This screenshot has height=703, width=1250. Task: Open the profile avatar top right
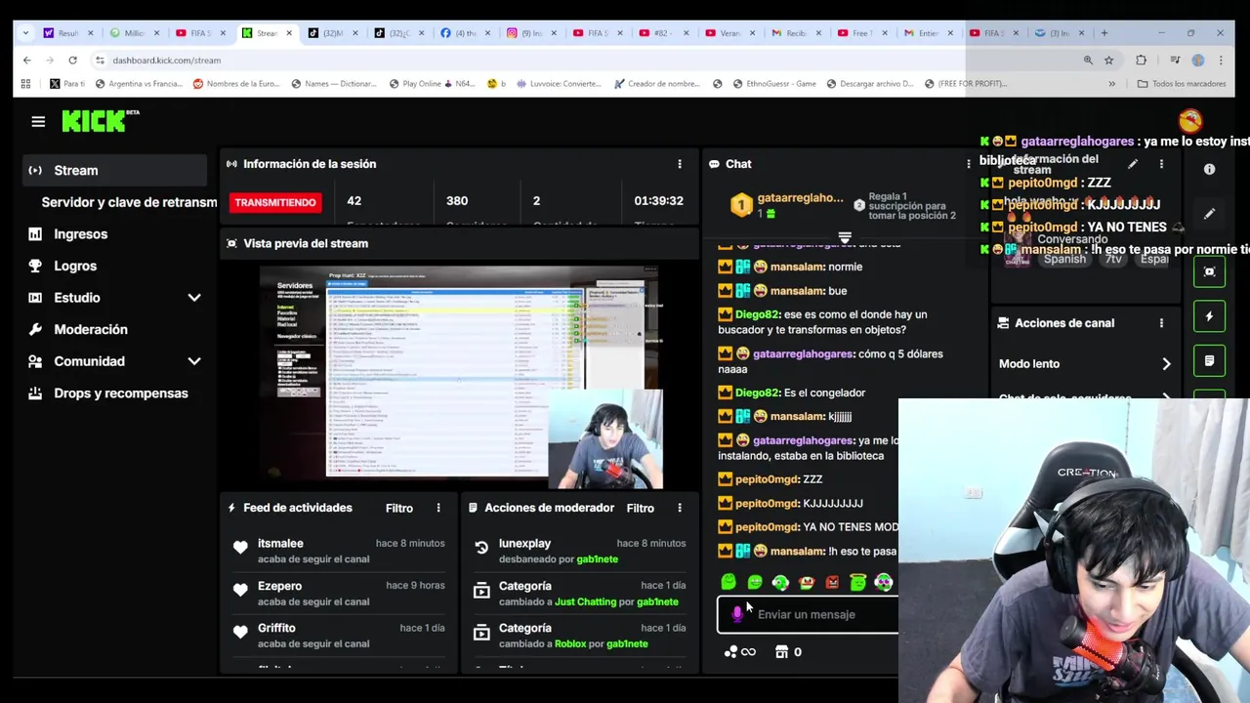tap(1189, 121)
